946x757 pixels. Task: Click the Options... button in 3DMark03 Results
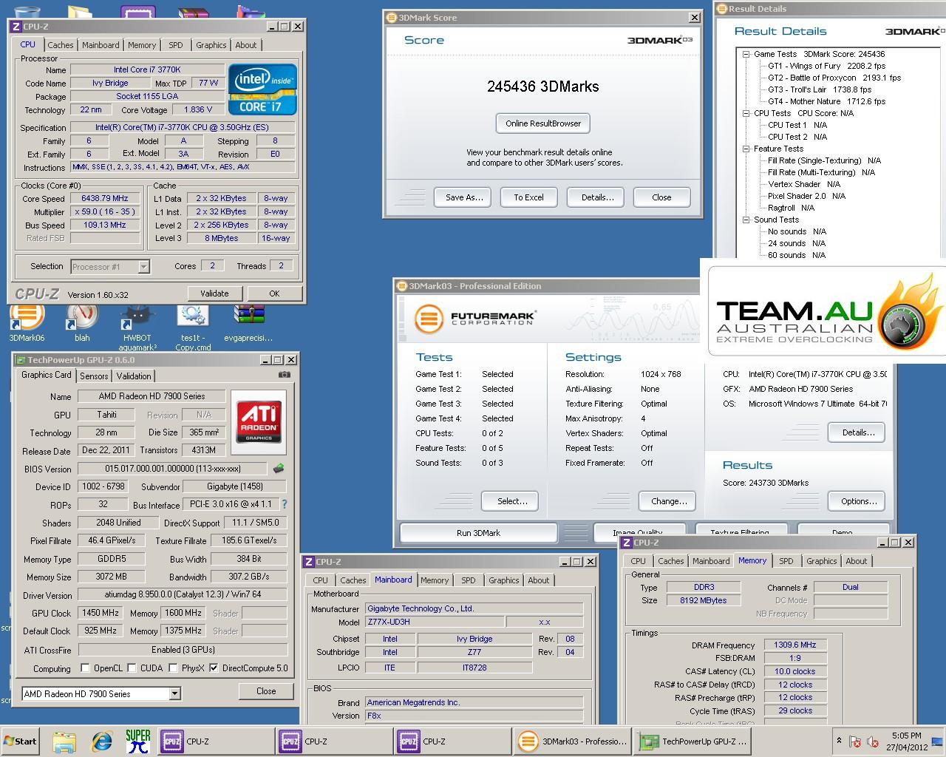click(x=858, y=501)
